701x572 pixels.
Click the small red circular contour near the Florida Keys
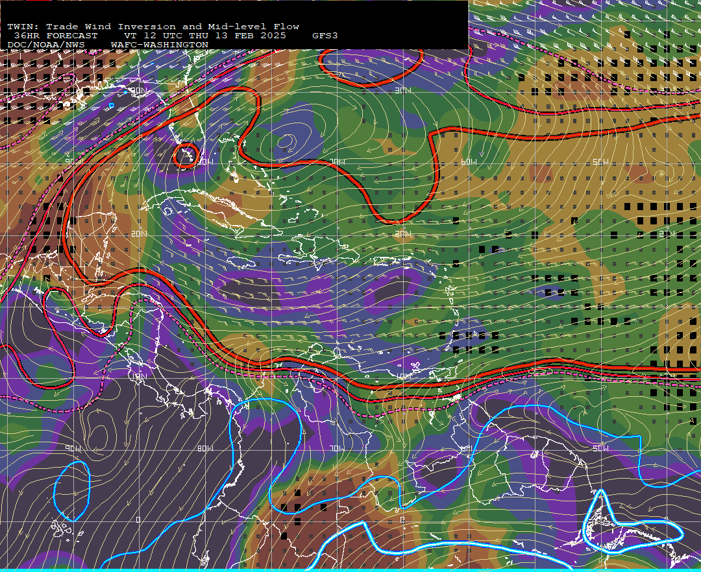coord(186,155)
